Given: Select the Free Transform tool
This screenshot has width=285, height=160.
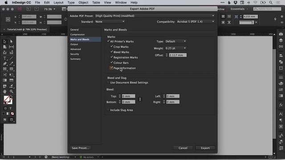Looking at the screenshot, I should (x=12, y=75).
